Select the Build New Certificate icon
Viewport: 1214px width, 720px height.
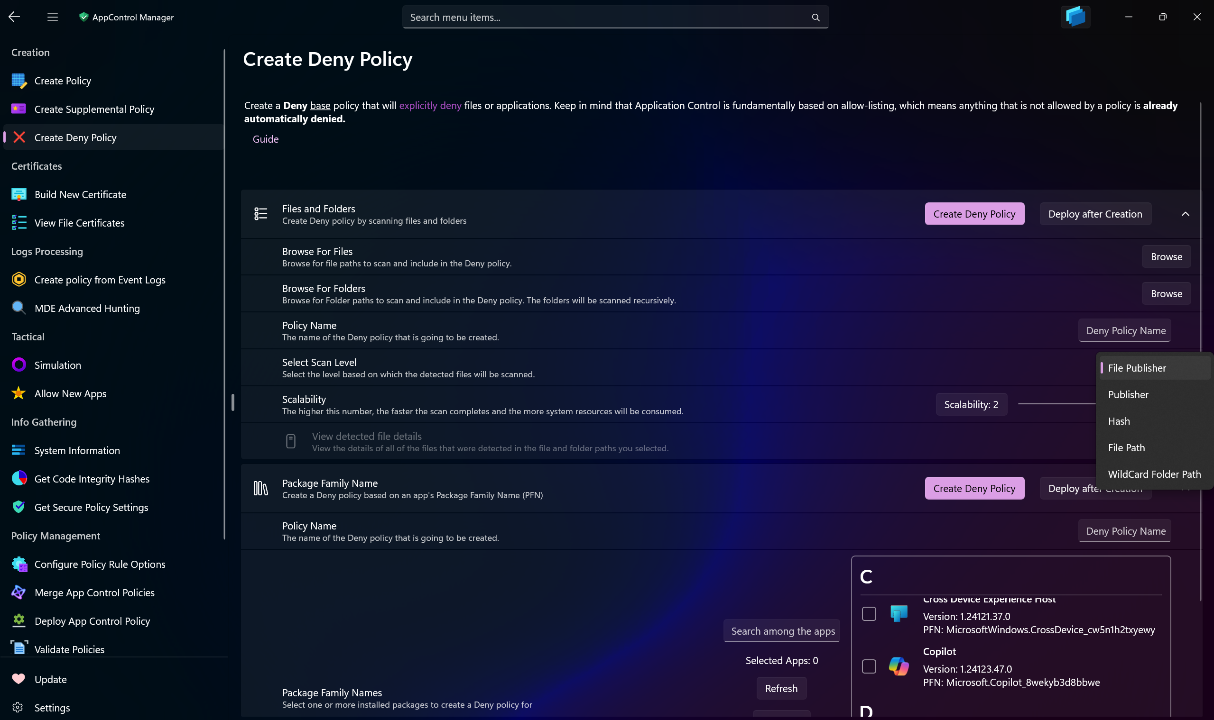point(18,194)
